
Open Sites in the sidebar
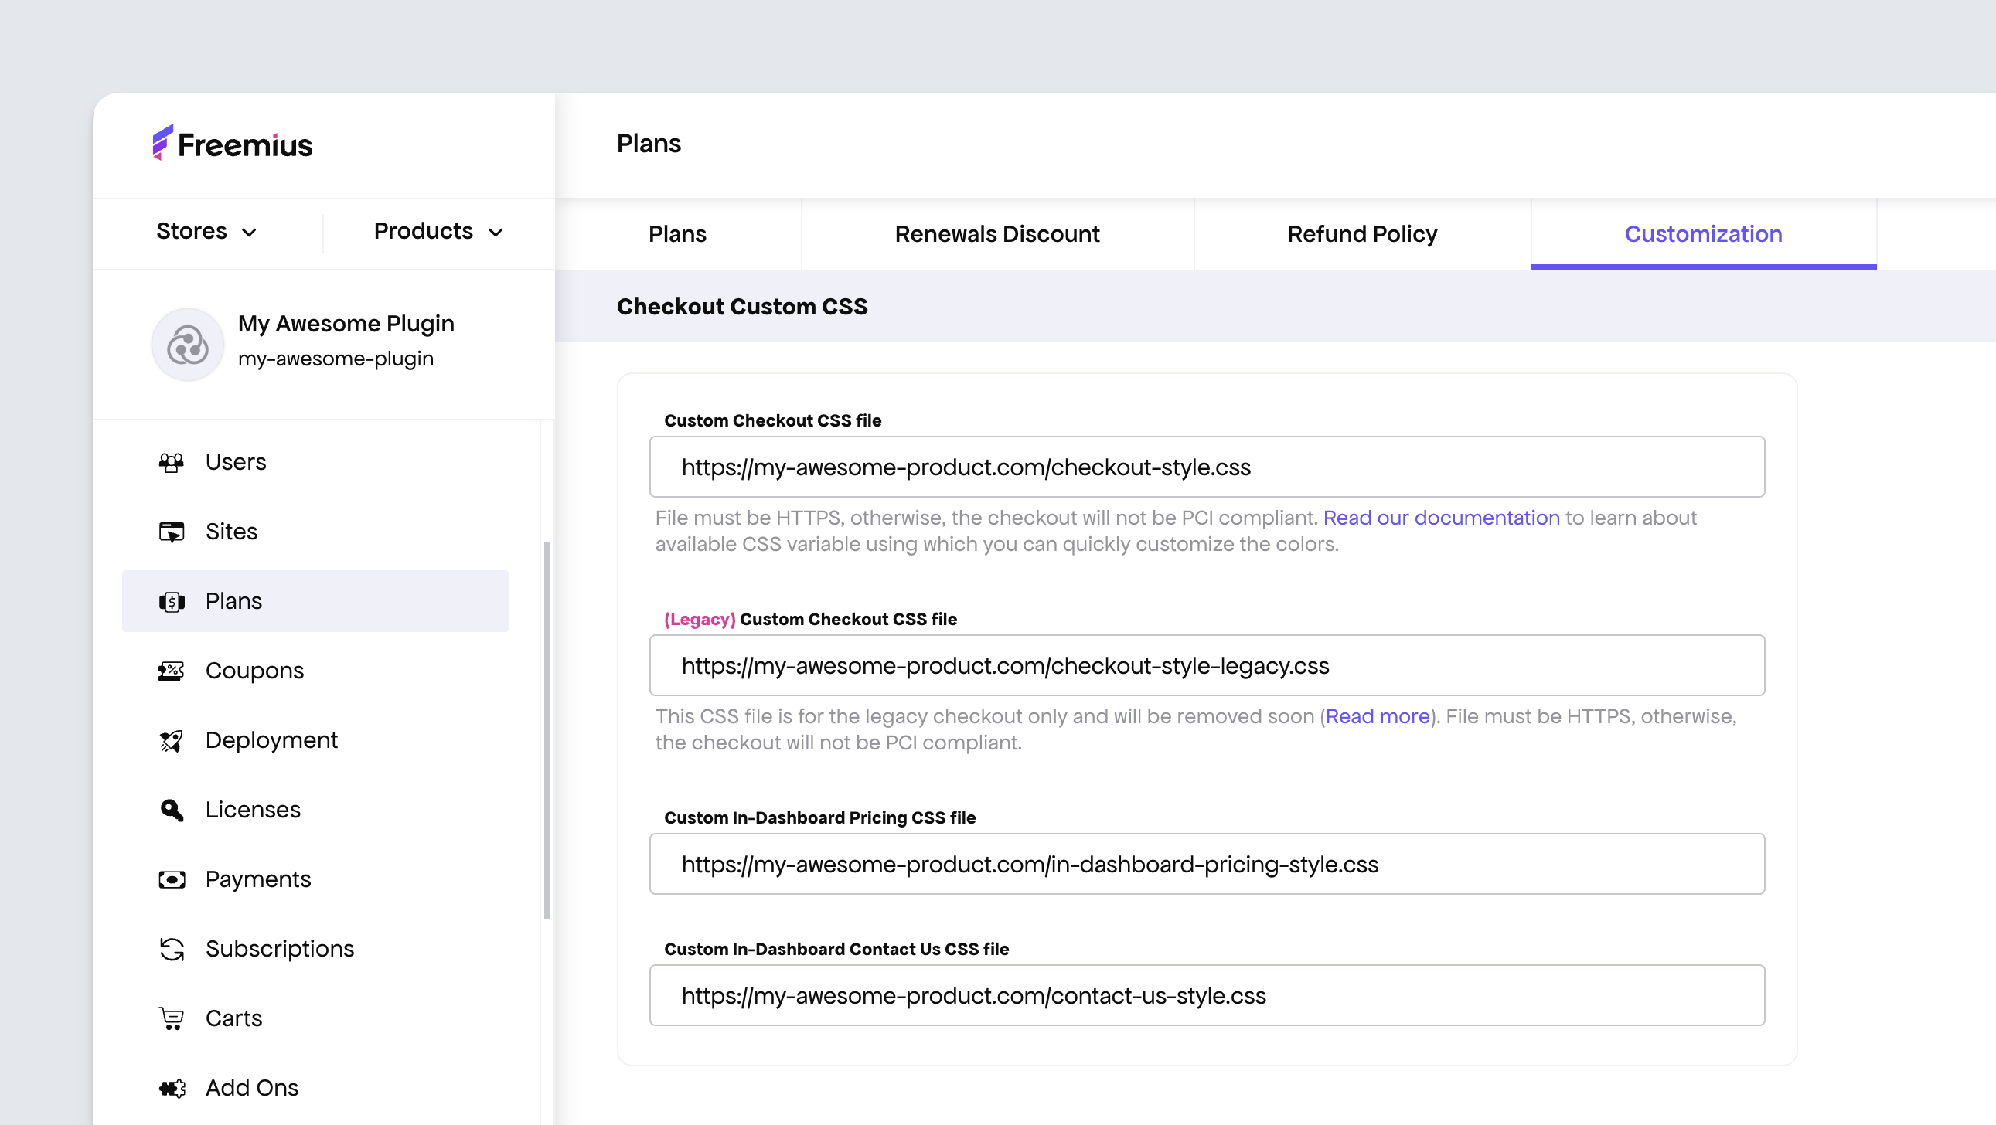pos(315,532)
